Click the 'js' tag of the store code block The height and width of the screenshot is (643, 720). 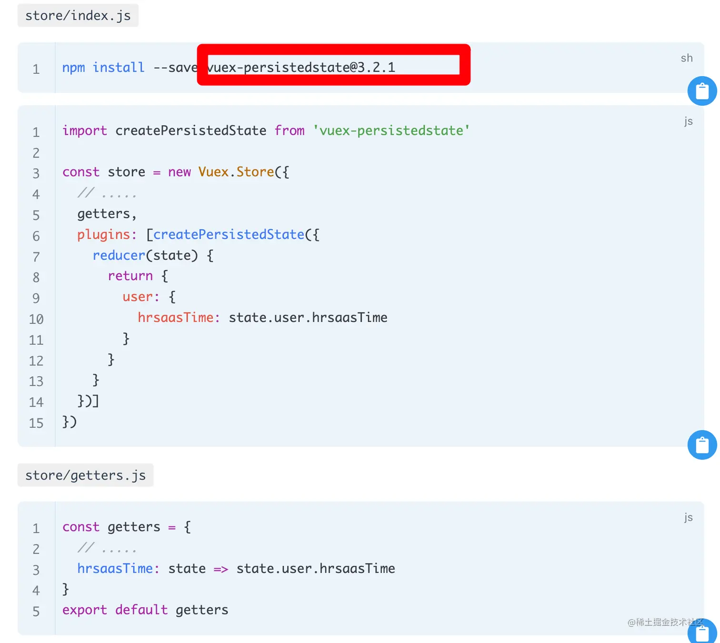tap(689, 121)
